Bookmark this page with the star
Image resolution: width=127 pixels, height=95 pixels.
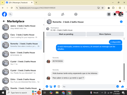[x=103, y=8]
